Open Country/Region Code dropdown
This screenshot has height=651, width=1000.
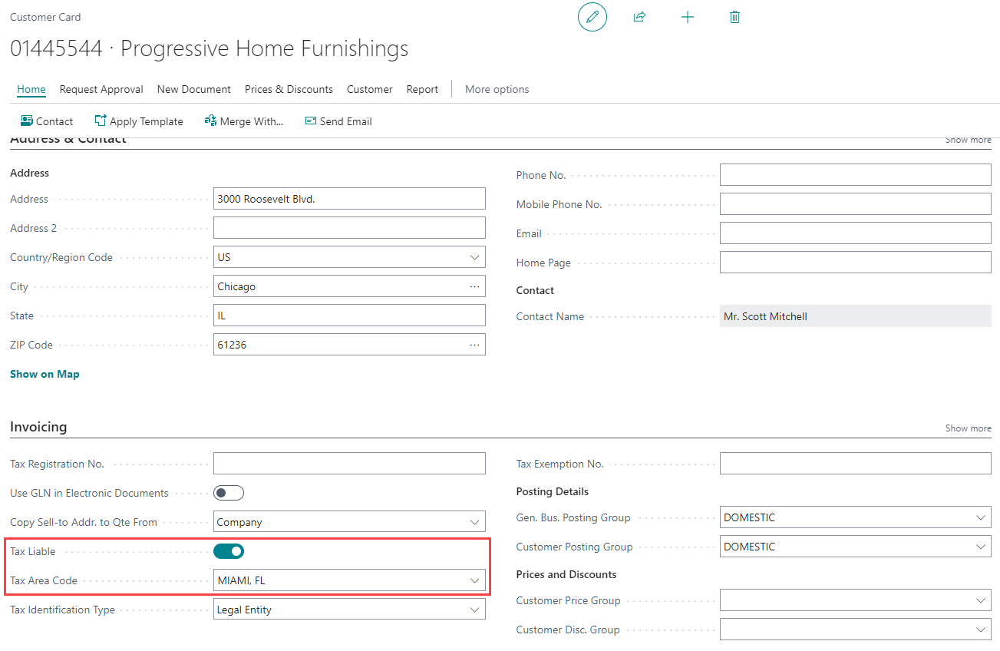tap(474, 257)
